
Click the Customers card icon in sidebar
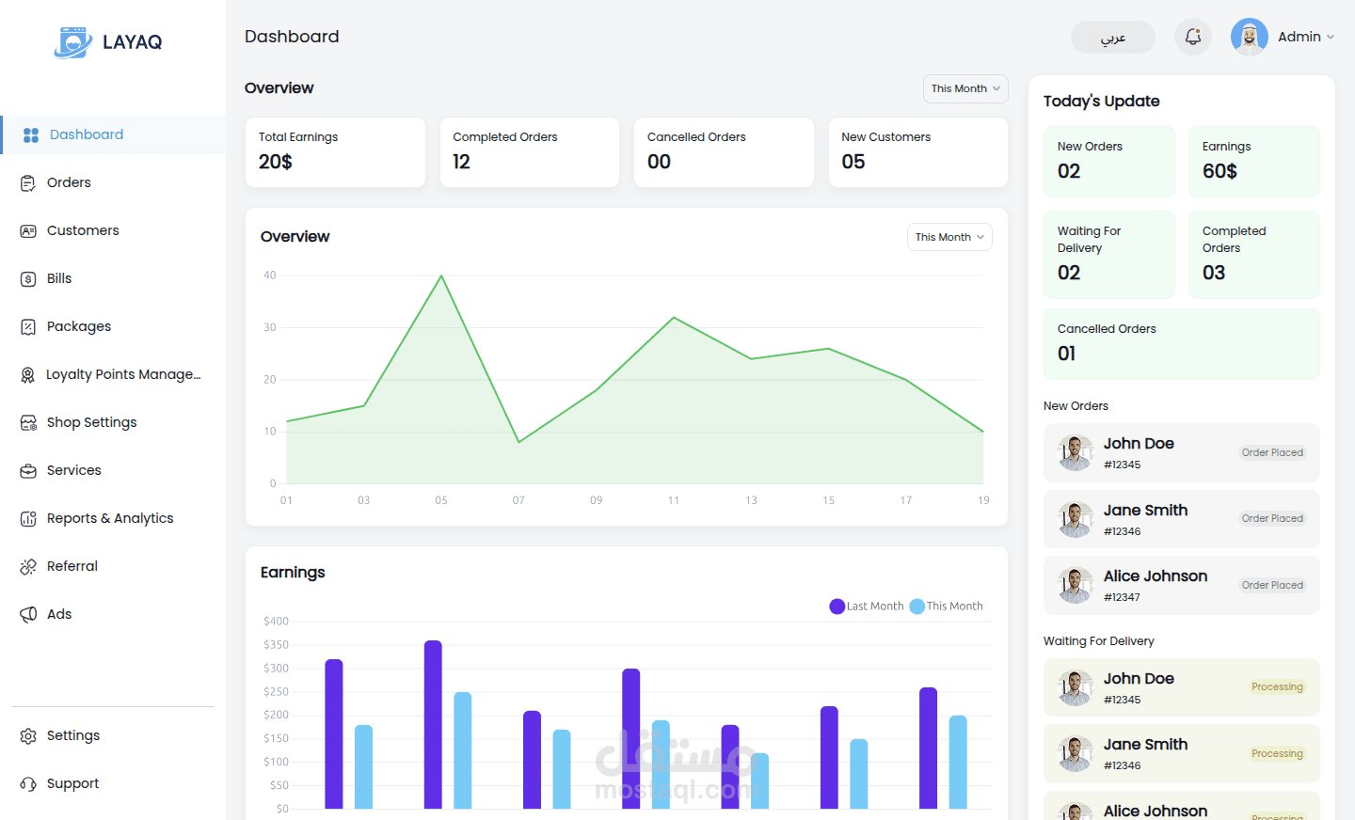click(x=28, y=231)
